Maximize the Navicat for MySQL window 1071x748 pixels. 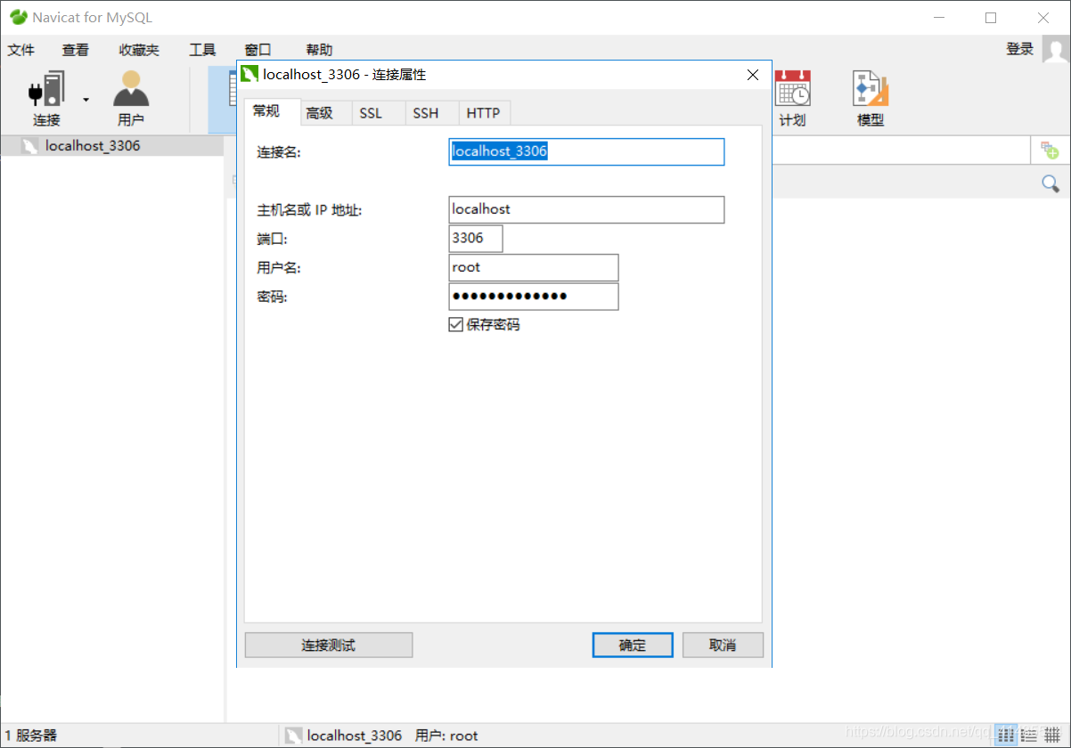tap(991, 18)
